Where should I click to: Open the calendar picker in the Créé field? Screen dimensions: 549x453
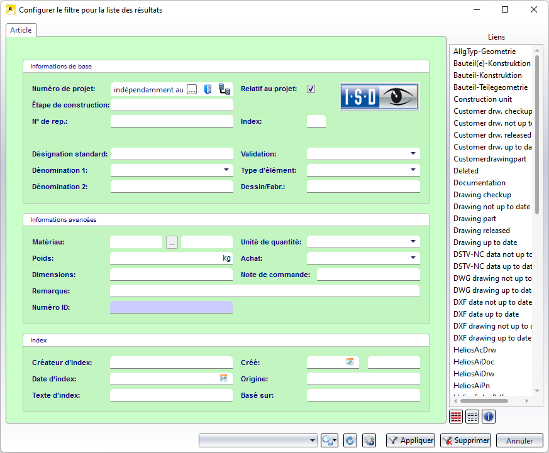coord(350,362)
